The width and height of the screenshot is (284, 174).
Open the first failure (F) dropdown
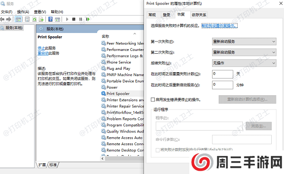pyautogui.click(x=244, y=41)
